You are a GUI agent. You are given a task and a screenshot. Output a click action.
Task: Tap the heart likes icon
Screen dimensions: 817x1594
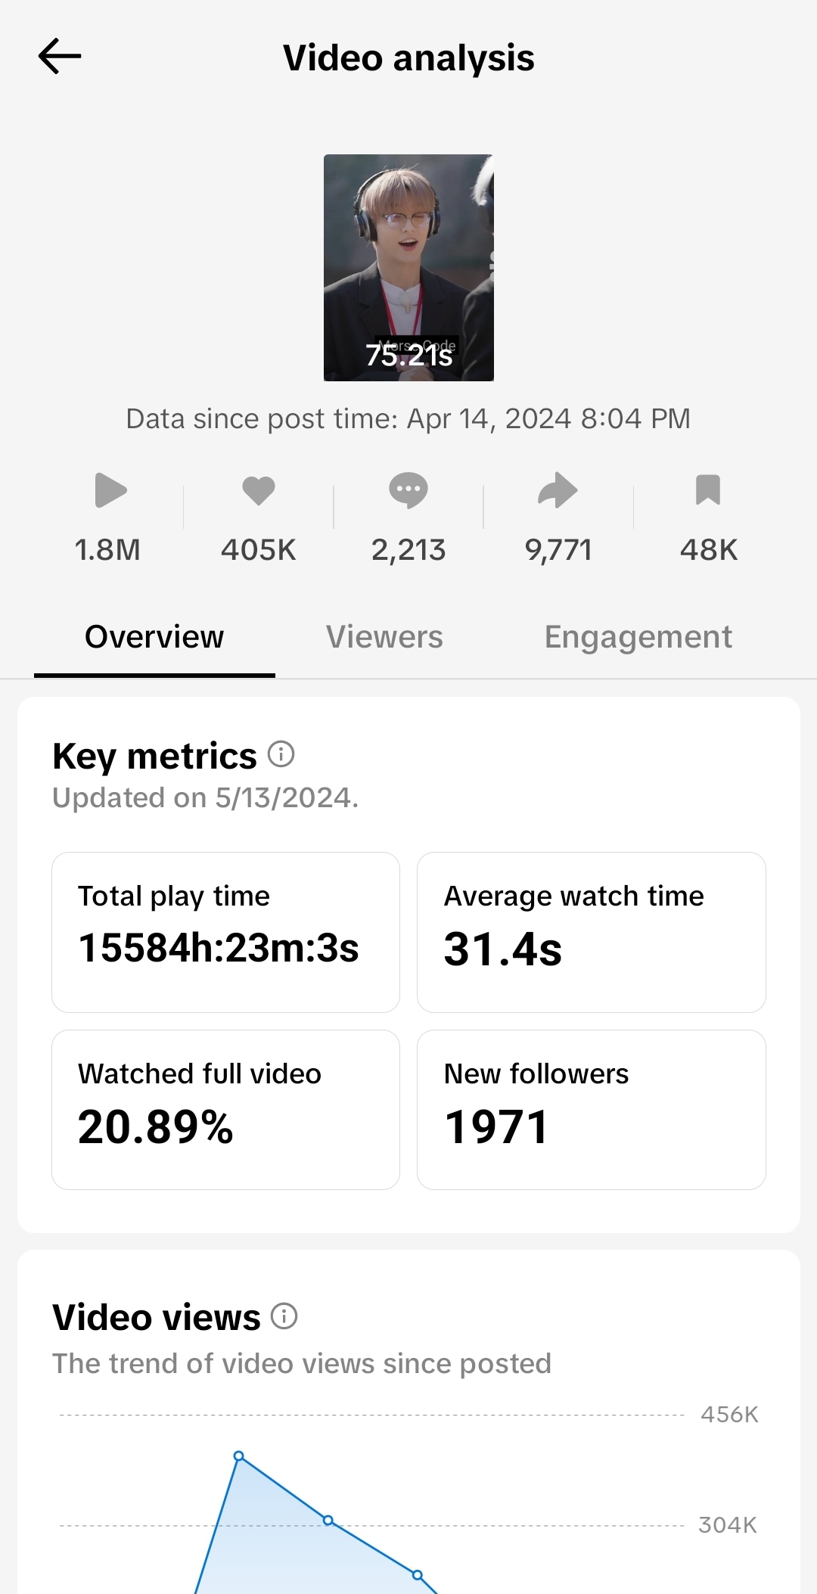(259, 490)
